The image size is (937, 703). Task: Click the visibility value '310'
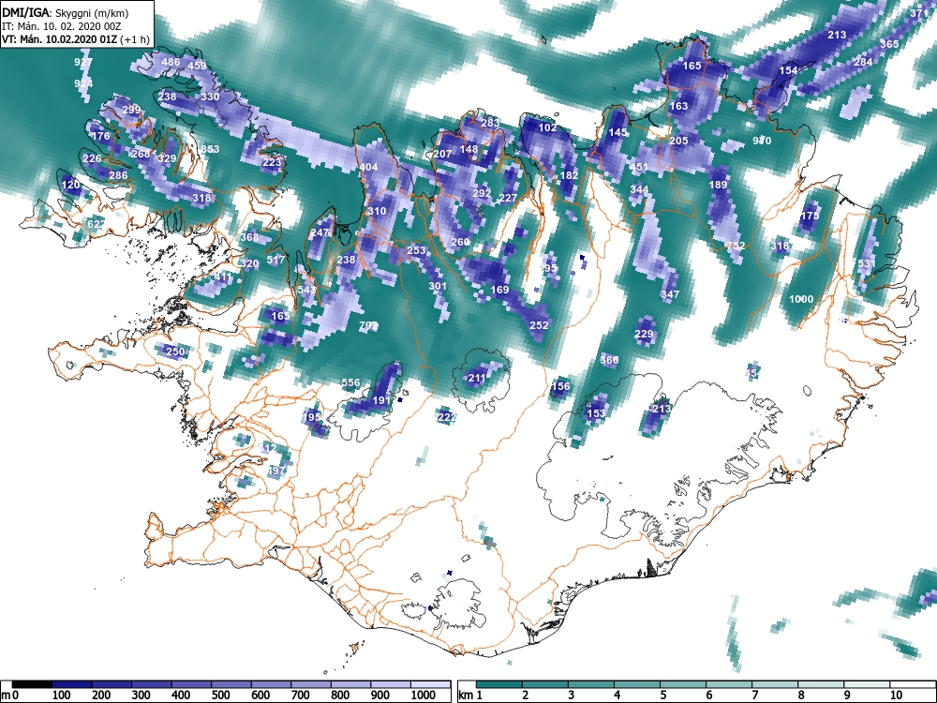coord(377,211)
